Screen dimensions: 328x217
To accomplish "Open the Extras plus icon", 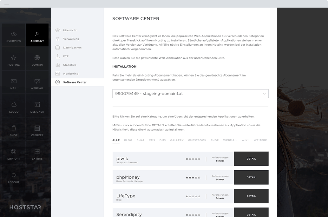I will (37, 152).
